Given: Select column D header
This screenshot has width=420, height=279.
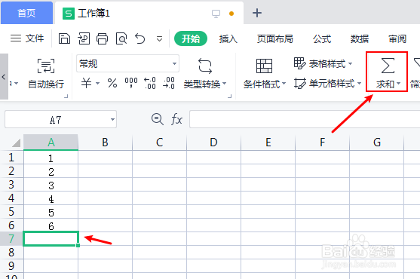Looking at the screenshot, I should (x=213, y=143).
